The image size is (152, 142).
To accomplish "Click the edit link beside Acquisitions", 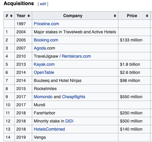I will point(43,4).
